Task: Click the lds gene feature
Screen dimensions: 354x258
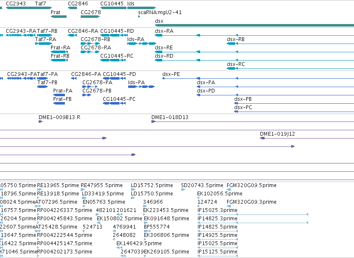Action: point(141,8)
